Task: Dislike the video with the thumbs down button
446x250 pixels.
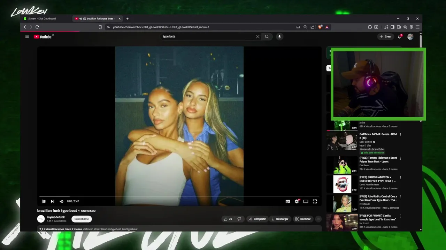Action: 239,219
